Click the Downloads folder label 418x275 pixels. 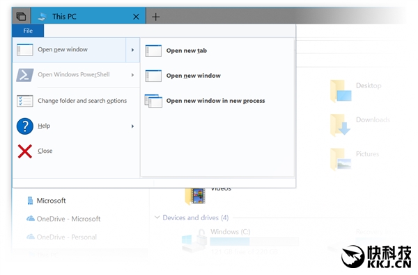tap(373, 120)
